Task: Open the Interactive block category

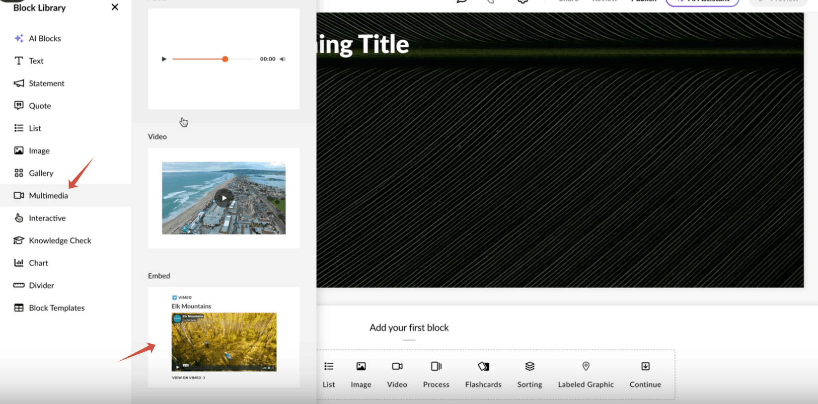Action: [x=47, y=218]
